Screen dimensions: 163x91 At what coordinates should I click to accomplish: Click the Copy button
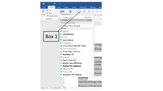point(49,13)
